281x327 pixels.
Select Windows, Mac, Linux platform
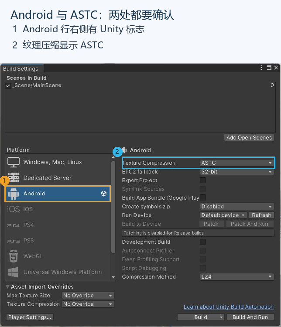[x=58, y=162]
